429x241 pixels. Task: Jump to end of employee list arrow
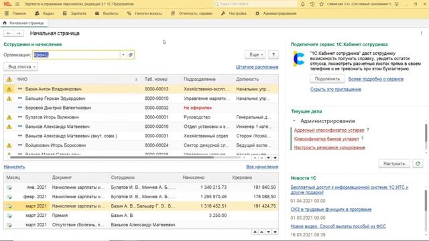275,158
